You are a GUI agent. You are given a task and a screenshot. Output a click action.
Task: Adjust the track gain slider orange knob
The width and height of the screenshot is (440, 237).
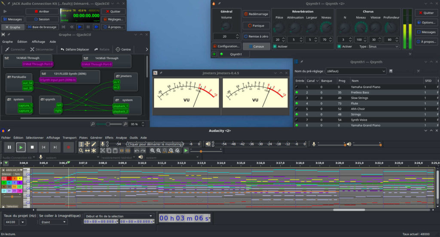[12, 197]
